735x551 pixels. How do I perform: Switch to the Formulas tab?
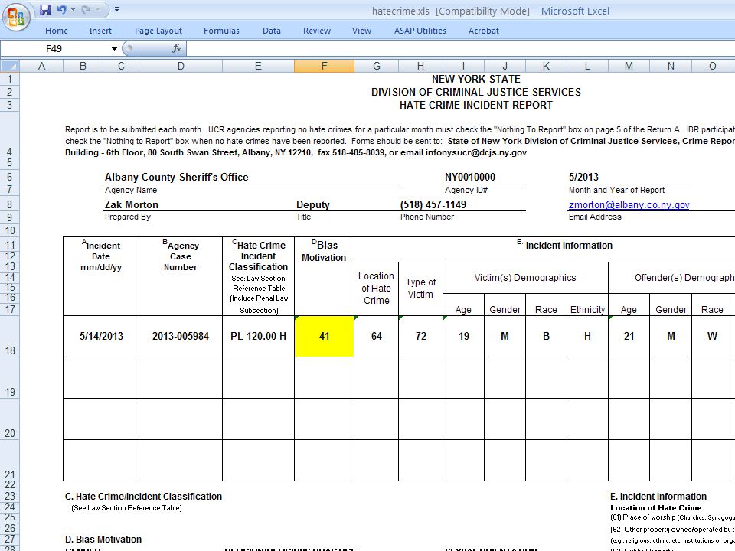pos(221,31)
